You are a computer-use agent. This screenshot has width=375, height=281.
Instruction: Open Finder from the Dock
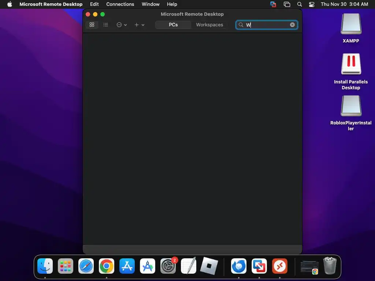coord(45,266)
